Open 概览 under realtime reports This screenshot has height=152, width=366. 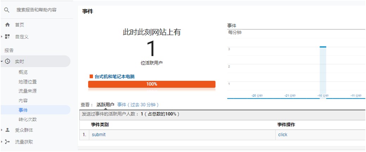23,72
